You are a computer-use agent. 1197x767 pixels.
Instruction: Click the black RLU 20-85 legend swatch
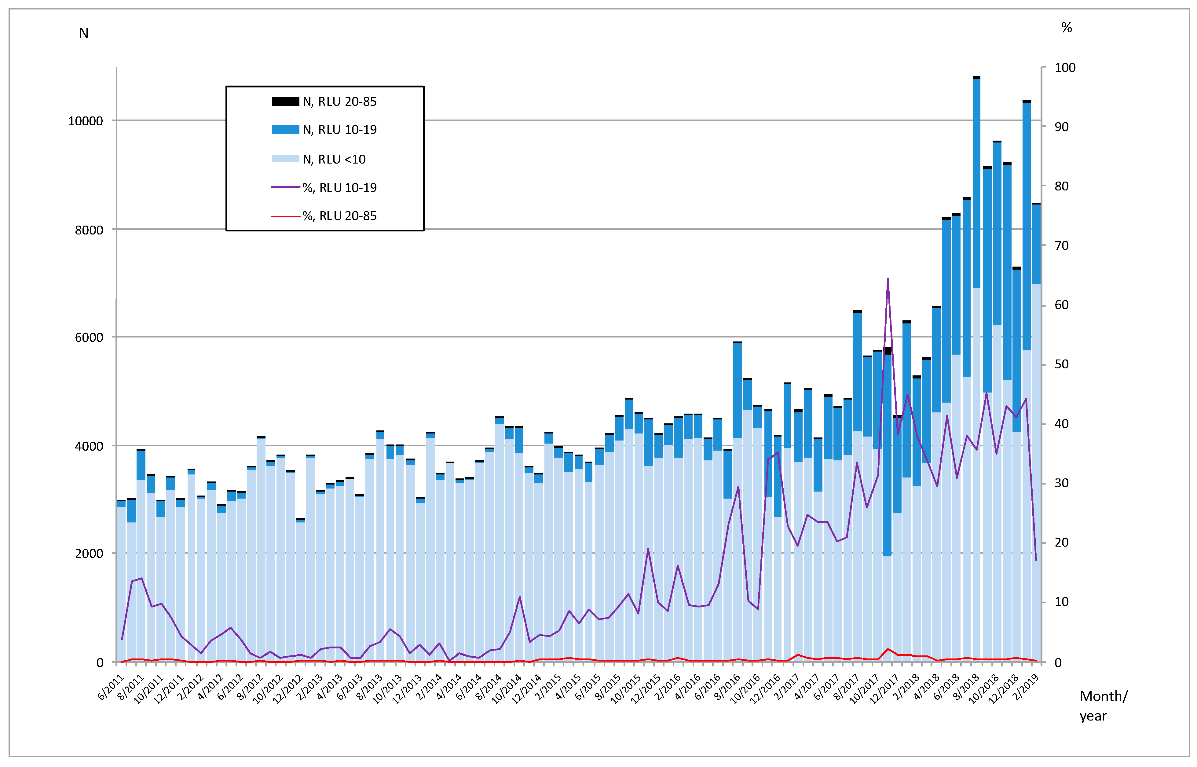pyautogui.click(x=285, y=101)
